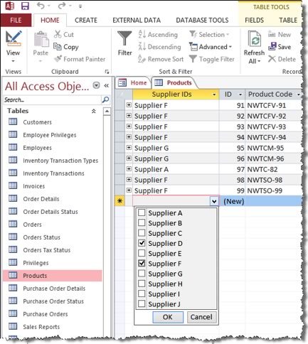Click the search magnifier icon in navigation pane
This screenshot has height=344, width=308.
click(105, 100)
